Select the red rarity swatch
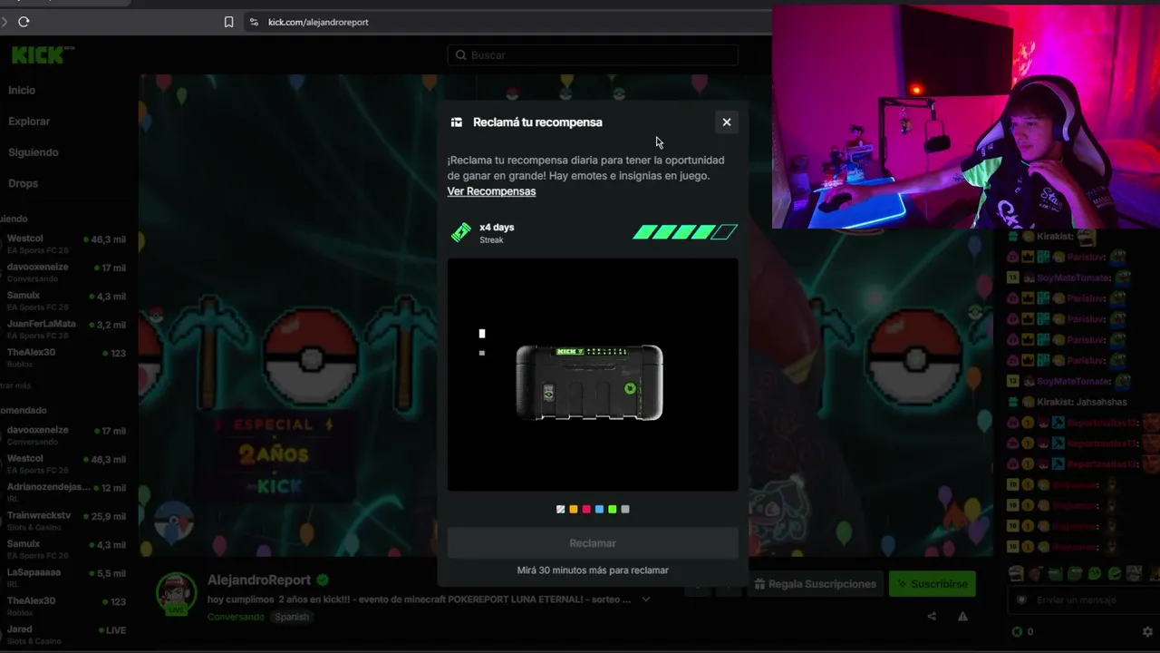The width and height of the screenshot is (1160, 653). click(x=586, y=510)
